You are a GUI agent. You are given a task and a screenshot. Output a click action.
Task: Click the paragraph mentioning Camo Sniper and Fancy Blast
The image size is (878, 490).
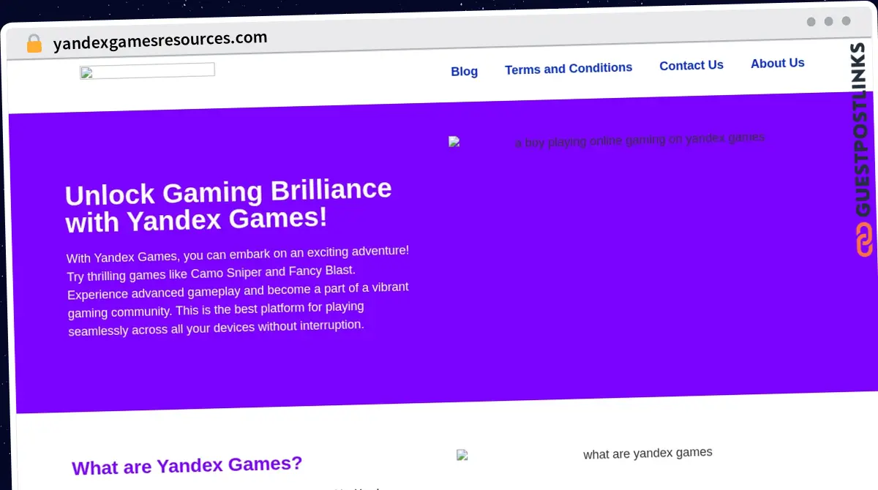pos(238,290)
